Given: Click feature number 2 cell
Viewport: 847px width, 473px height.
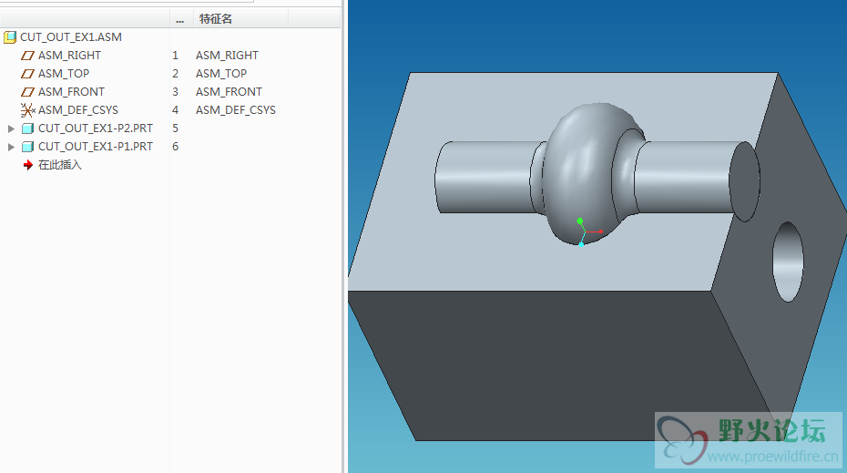Looking at the screenshot, I should click(x=175, y=74).
